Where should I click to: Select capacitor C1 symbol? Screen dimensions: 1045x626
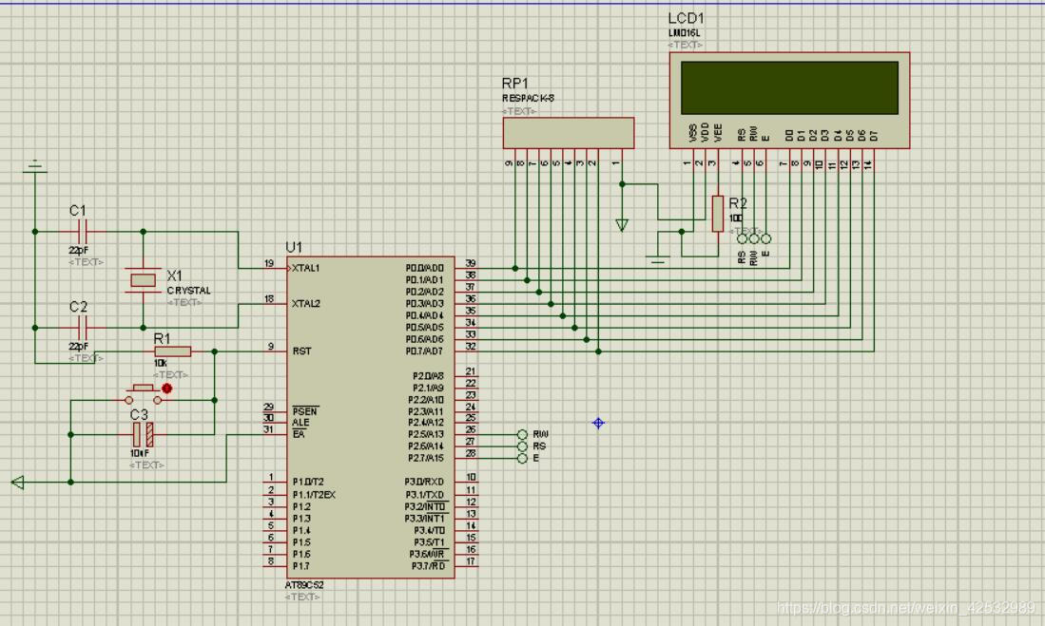(x=80, y=231)
